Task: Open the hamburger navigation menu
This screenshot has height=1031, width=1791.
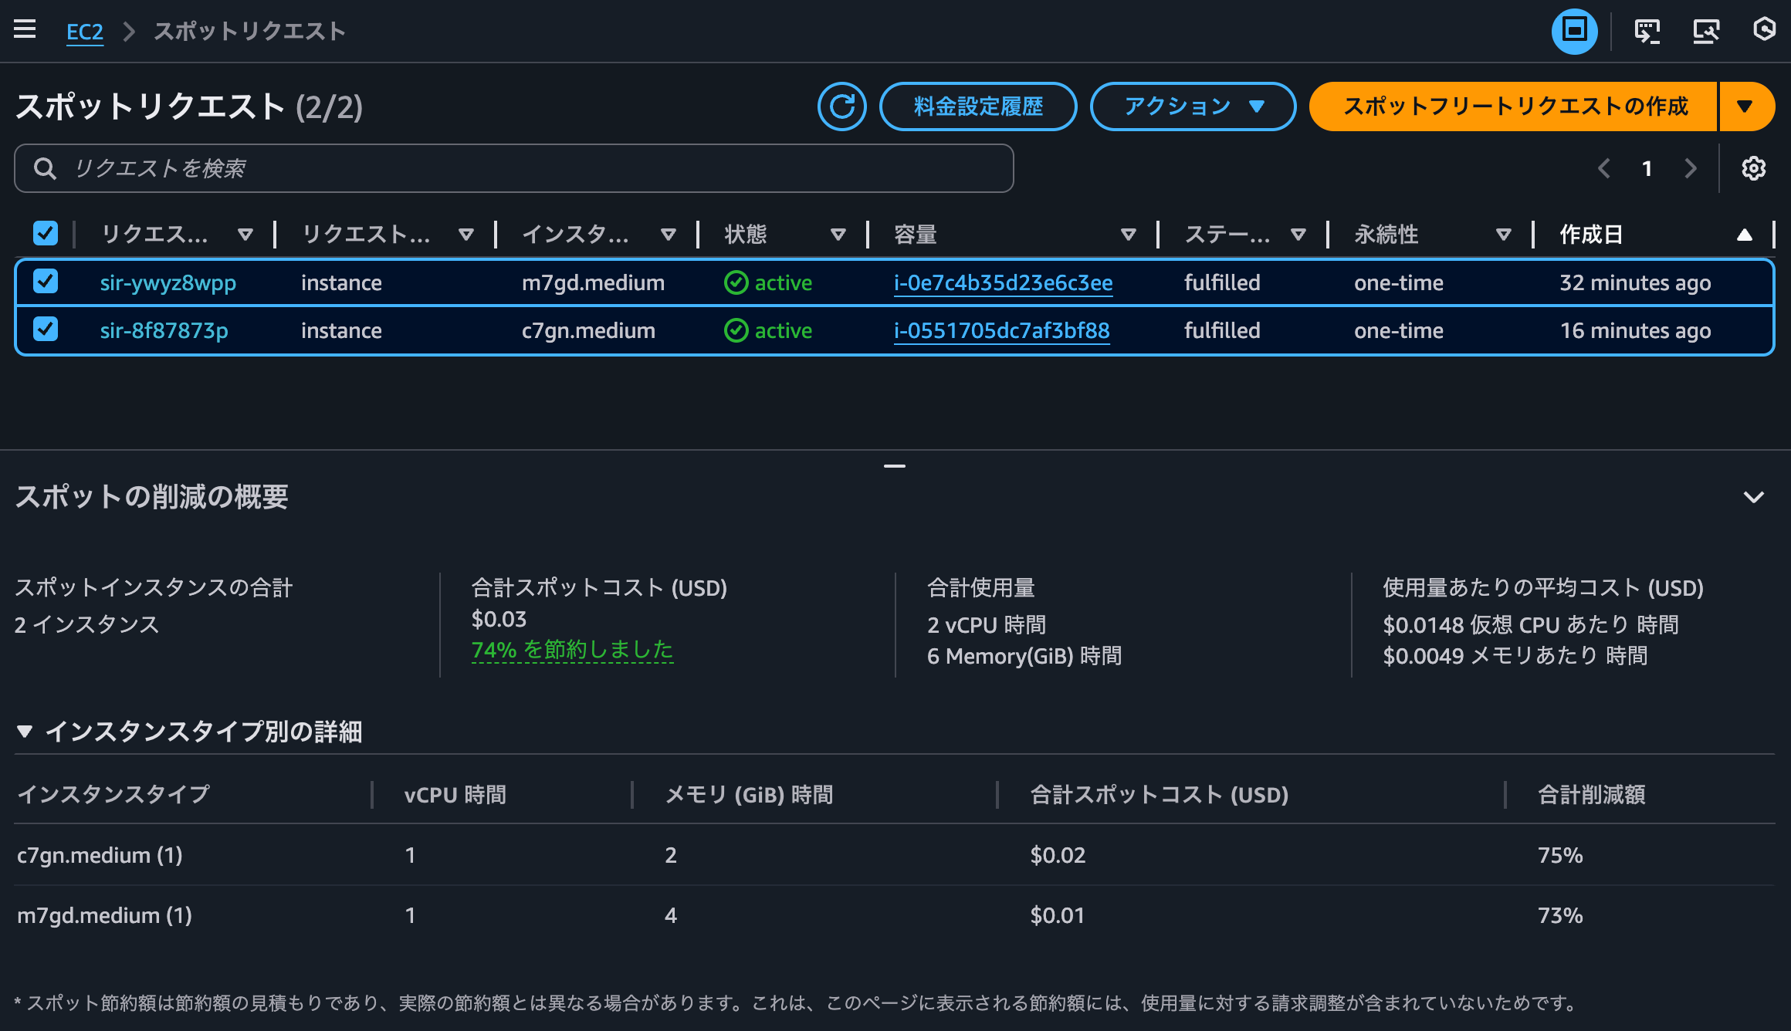Action: [x=25, y=30]
